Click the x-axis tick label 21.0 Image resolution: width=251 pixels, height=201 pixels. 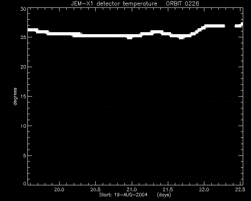click(132, 190)
